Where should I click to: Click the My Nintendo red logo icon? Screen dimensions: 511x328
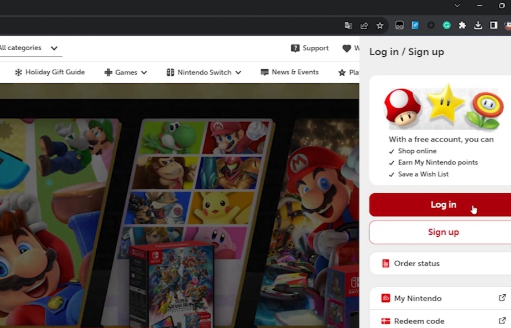point(385,298)
